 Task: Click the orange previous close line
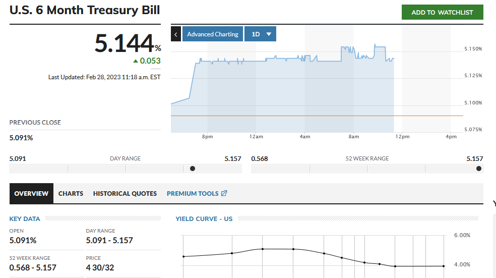point(317,116)
